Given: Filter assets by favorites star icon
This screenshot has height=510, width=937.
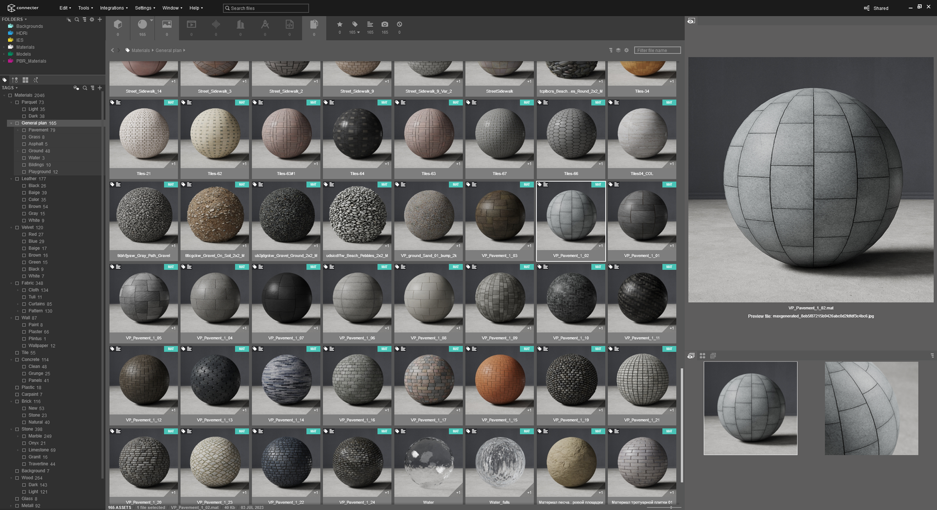Looking at the screenshot, I should tap(339, 25).
